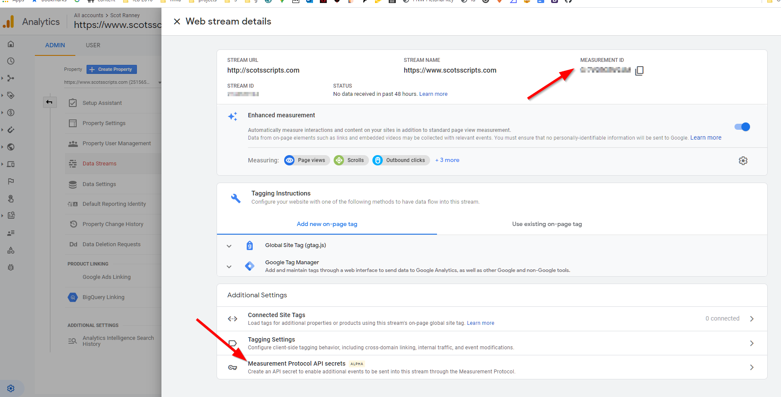Image resolution: width=781 pixels, height=397 pixels.
Task: Click the Create Property button
Action: coord(112,69)
